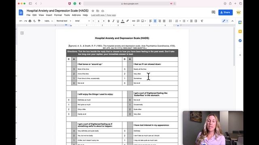Align text left
259x145 pixels.
pos(150,21)
